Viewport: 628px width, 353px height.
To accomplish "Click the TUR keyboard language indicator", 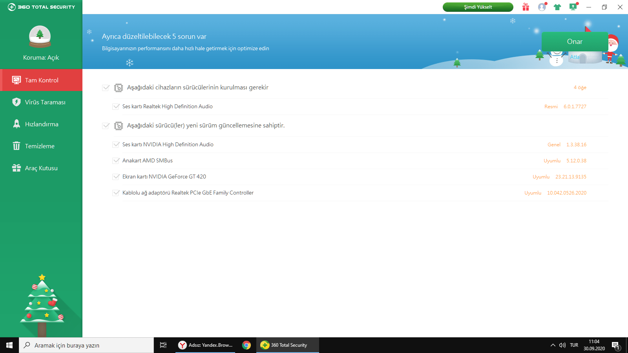I will pos(574,345).
